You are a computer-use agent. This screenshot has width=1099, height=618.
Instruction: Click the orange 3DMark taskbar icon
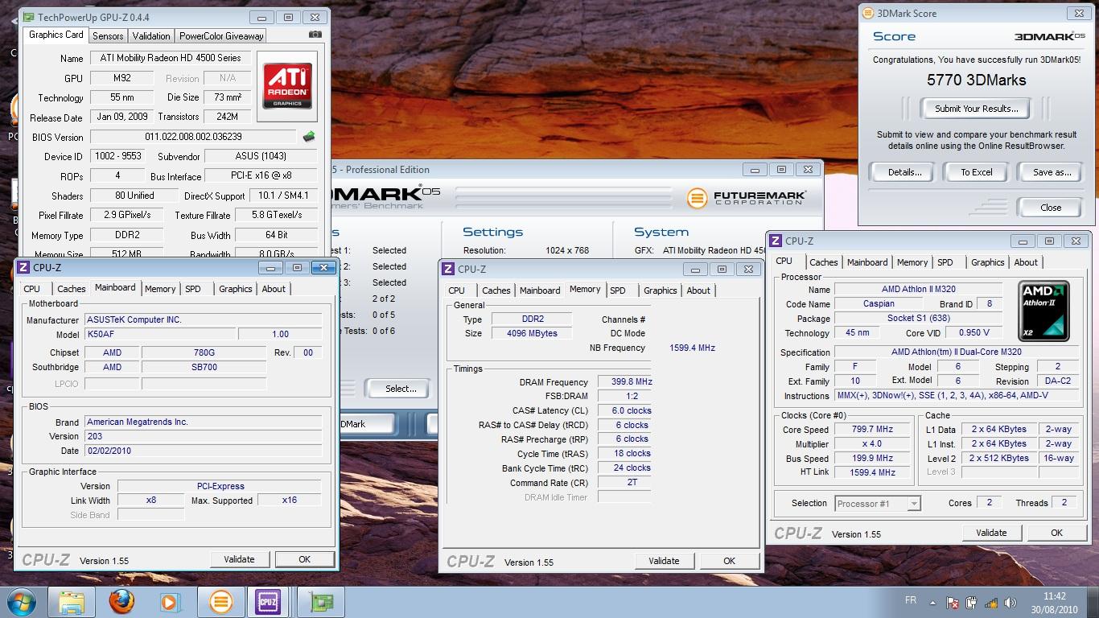(x=220, y=602)
